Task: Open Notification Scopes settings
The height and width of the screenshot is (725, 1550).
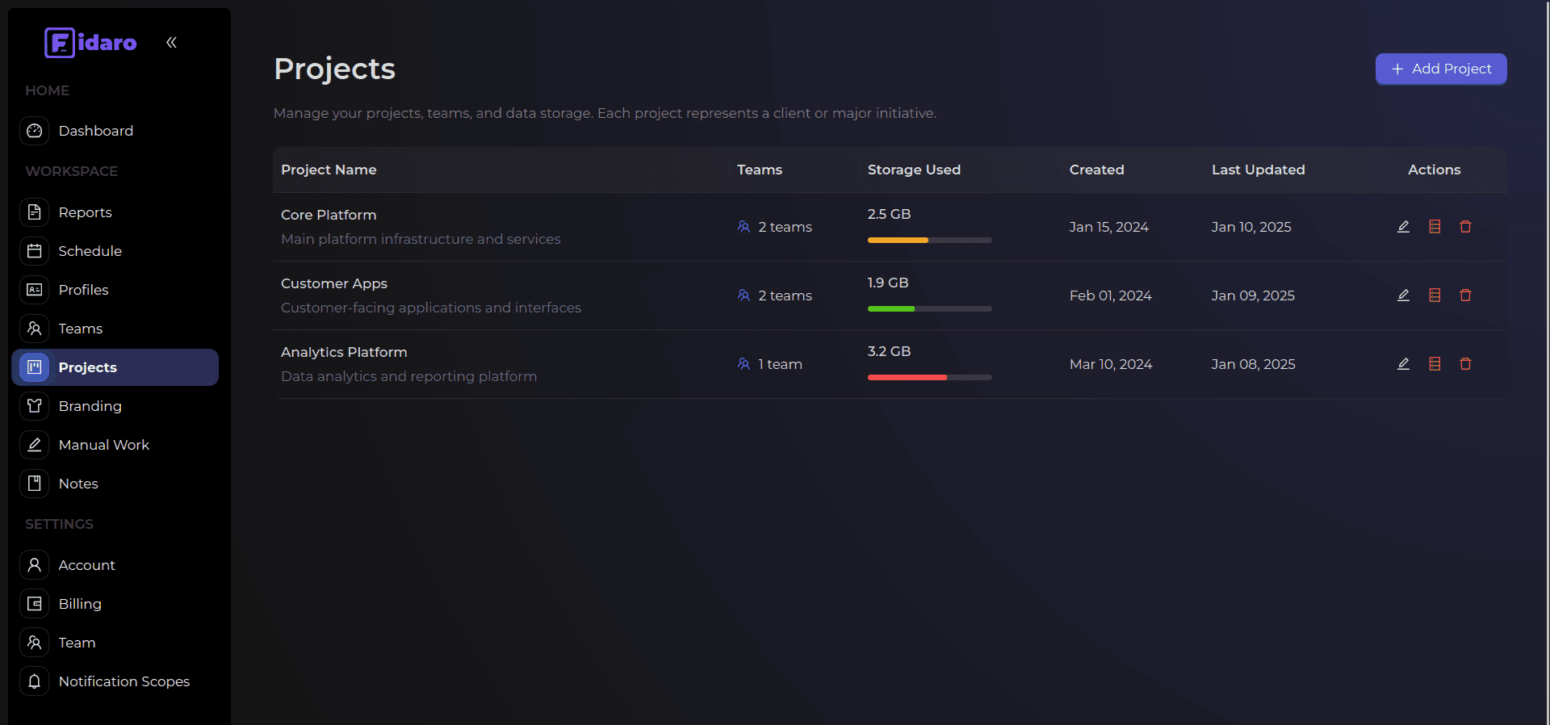Action: 124,681
